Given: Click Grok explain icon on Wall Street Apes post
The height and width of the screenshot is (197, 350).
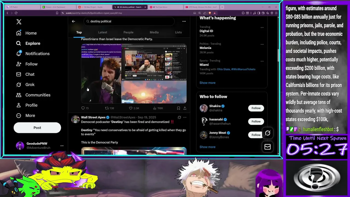Looking at the screenshot, I should 179,117.
